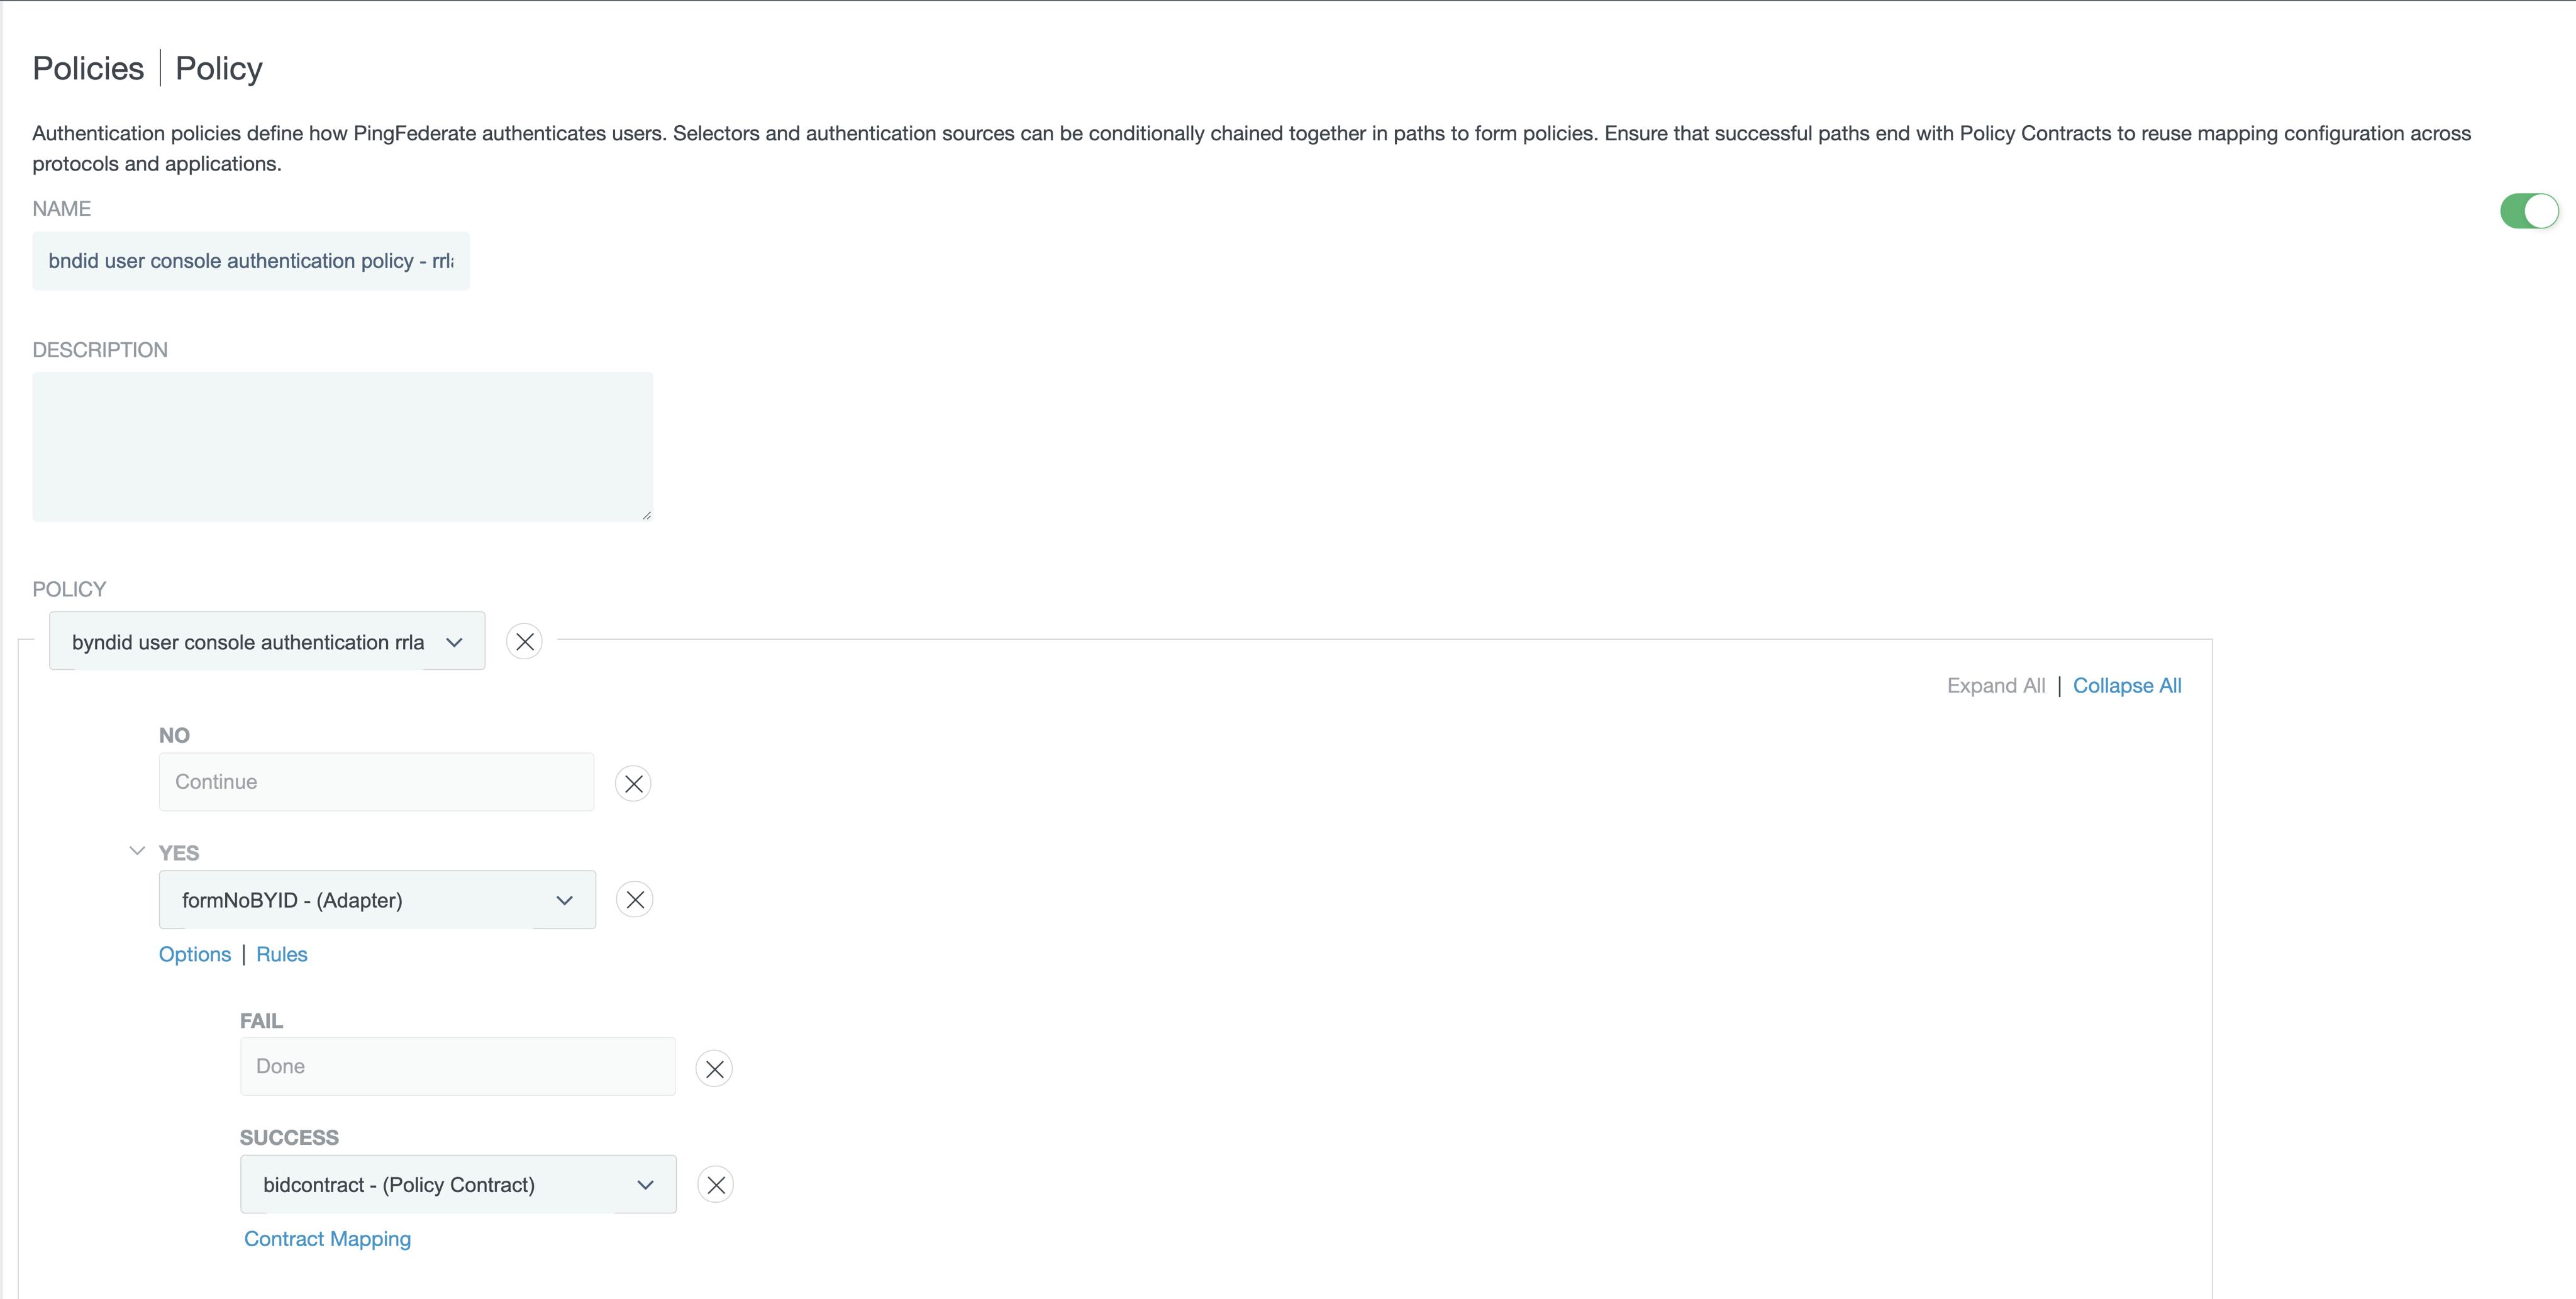Collapse the YES branch chevron
This screenshot has height=1299, width=2576.
coord(137,852)
